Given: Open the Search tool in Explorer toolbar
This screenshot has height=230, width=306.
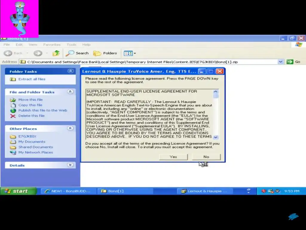Looking at the screenshot, I should [x=77, y=53].
